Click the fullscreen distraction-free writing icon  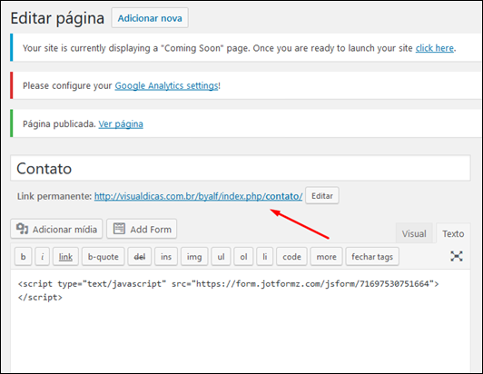coord(457,256)
